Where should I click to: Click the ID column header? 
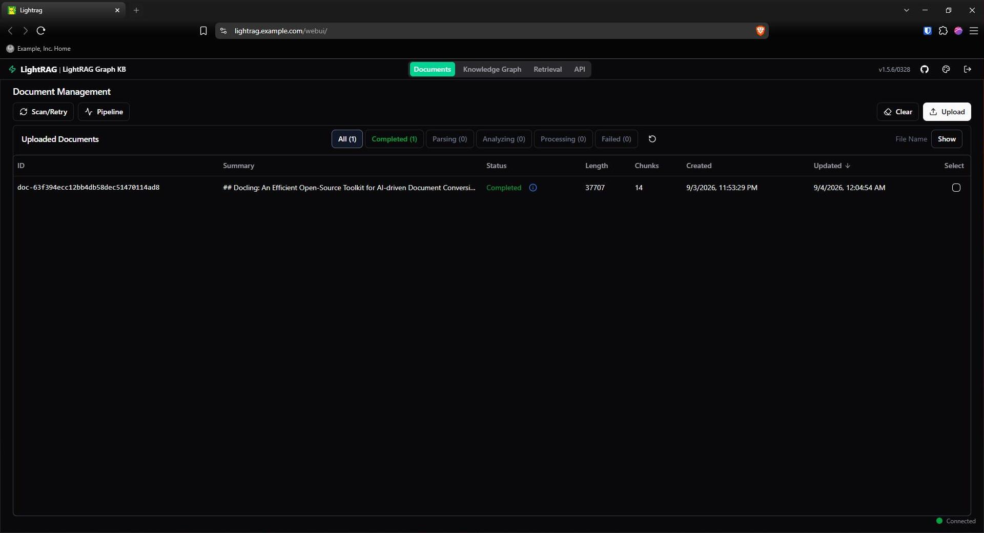pos(21,166)
